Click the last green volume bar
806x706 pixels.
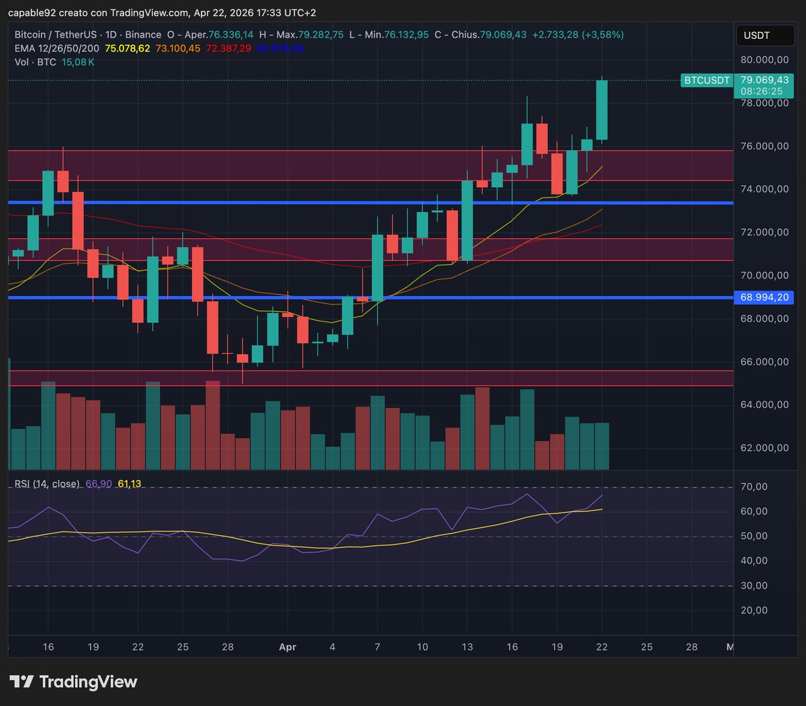click(x=602, y=446)
